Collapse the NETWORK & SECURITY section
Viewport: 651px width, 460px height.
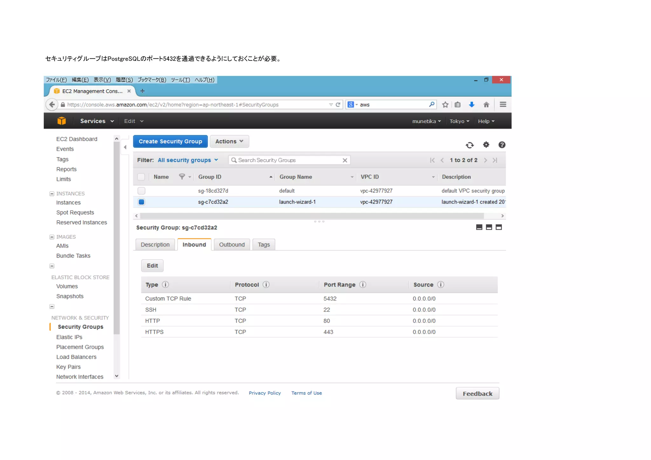[52, 307]
